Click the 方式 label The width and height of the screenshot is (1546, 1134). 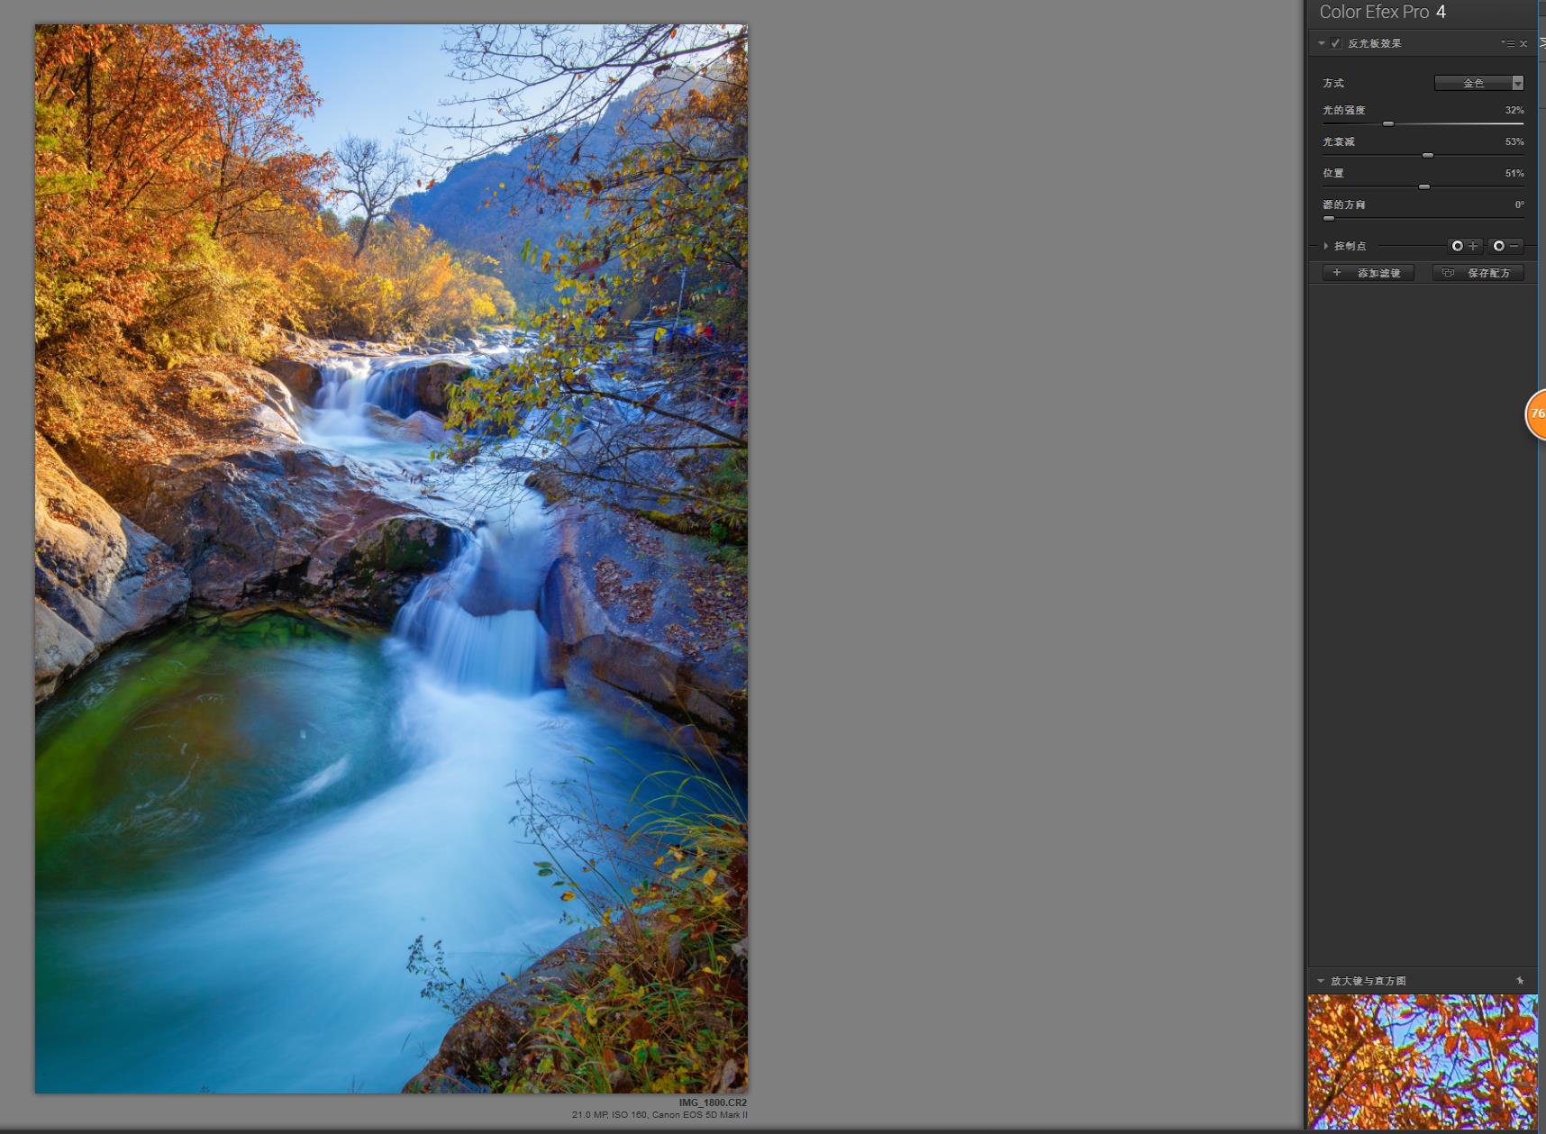pyautogui.click(x=1333, y=83)
